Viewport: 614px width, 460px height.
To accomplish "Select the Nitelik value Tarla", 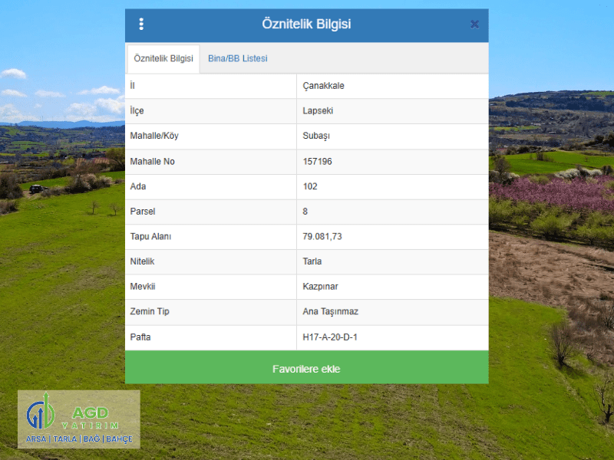I will point(312,261).
